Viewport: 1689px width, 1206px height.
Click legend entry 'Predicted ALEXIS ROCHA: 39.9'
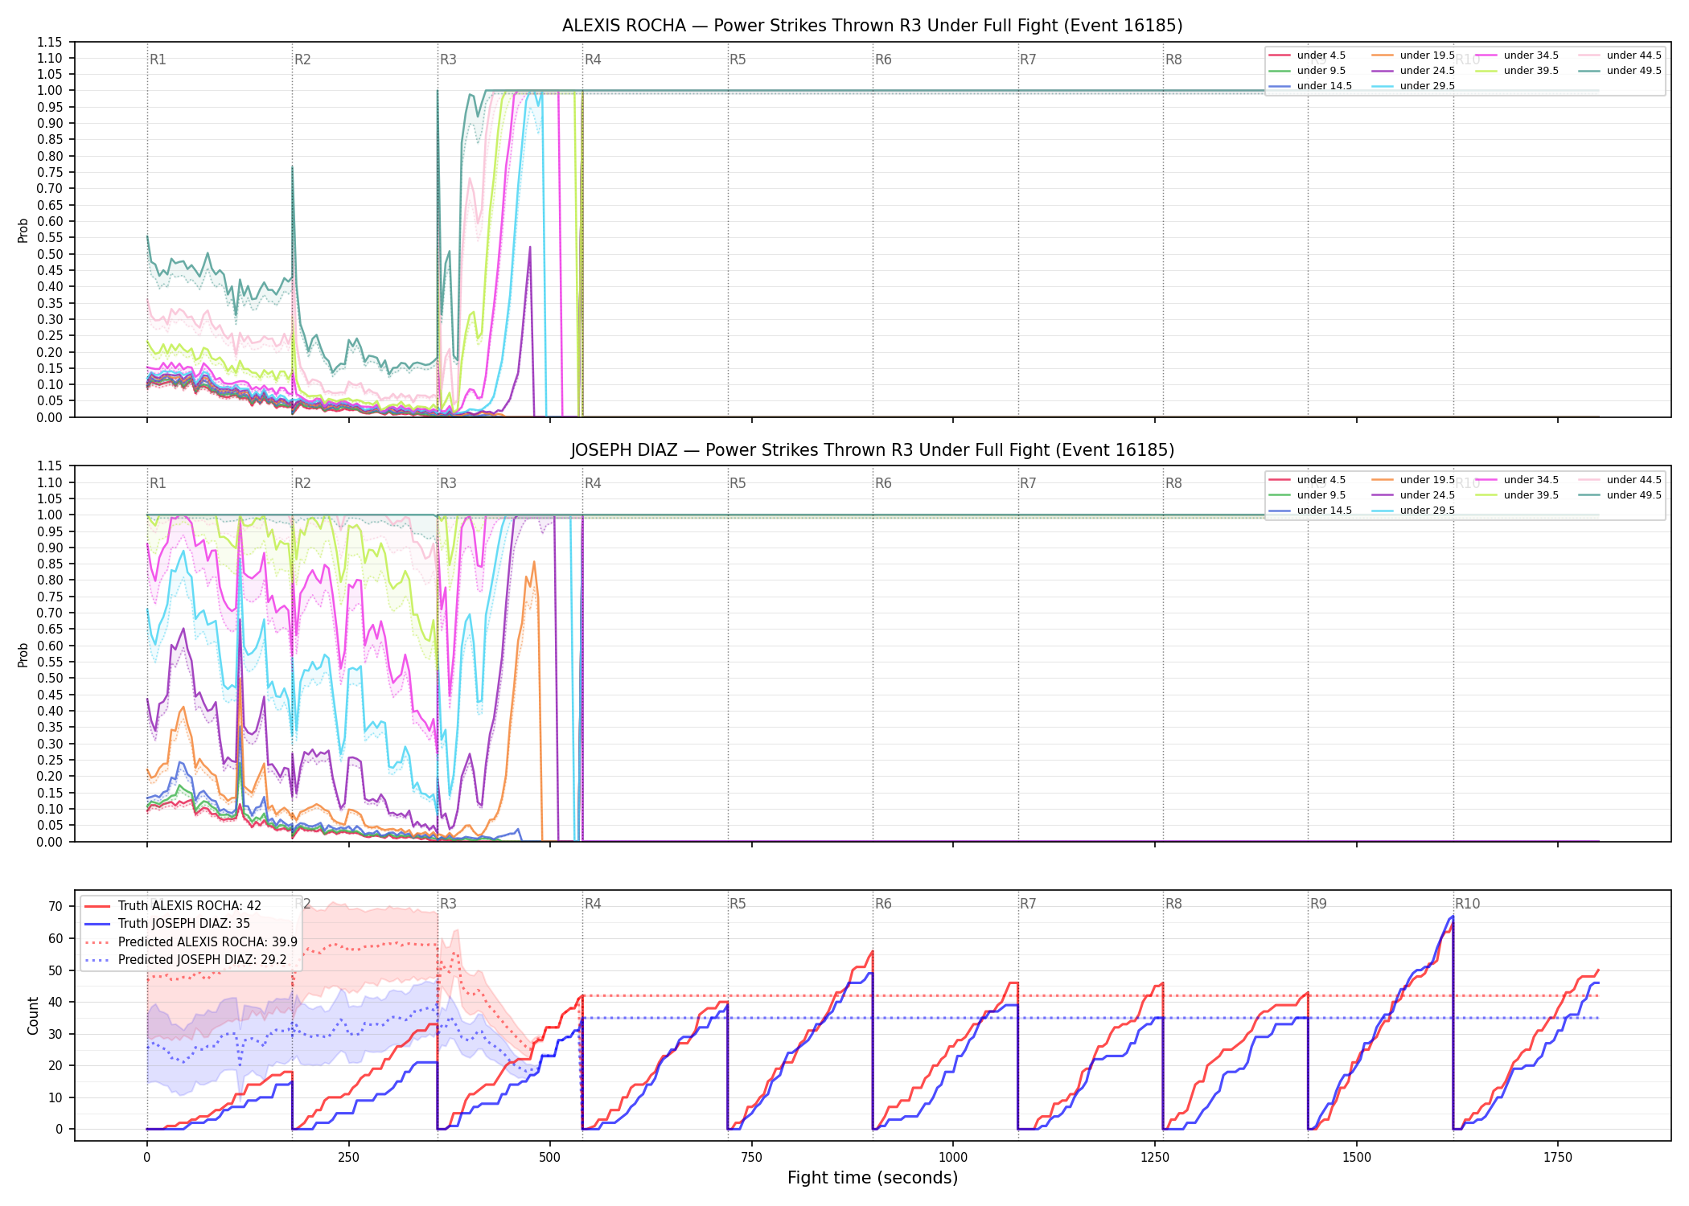[x=208, y=942]
